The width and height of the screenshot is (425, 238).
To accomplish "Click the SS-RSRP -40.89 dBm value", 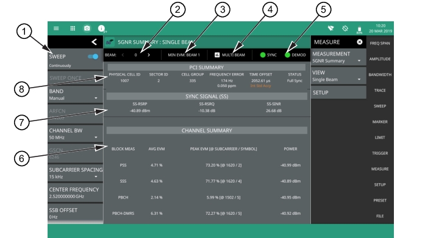I will (140, 111).
